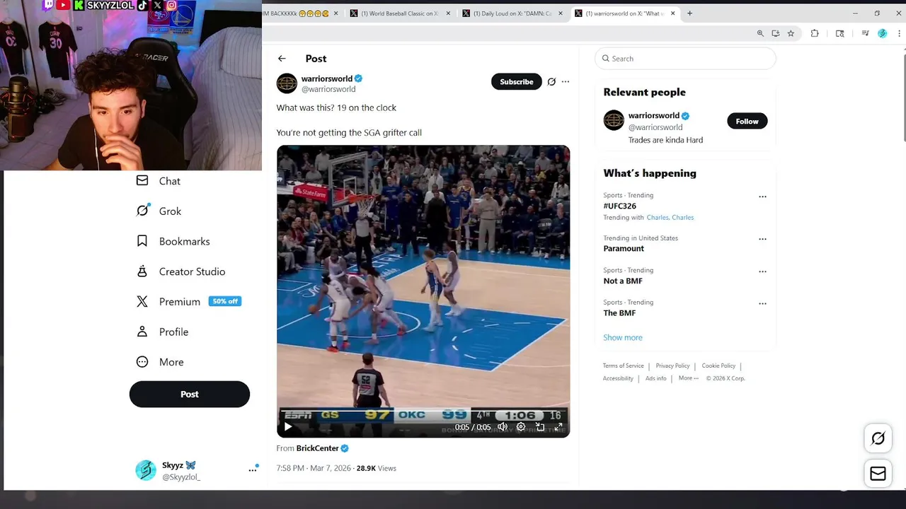
Task: Bookmark this page with the star icon
Action: (x=791, y=33)
